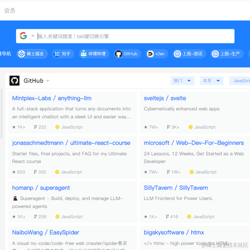Click the v2ex logo icon
250x250 pixels.
[x=150, y=54]
